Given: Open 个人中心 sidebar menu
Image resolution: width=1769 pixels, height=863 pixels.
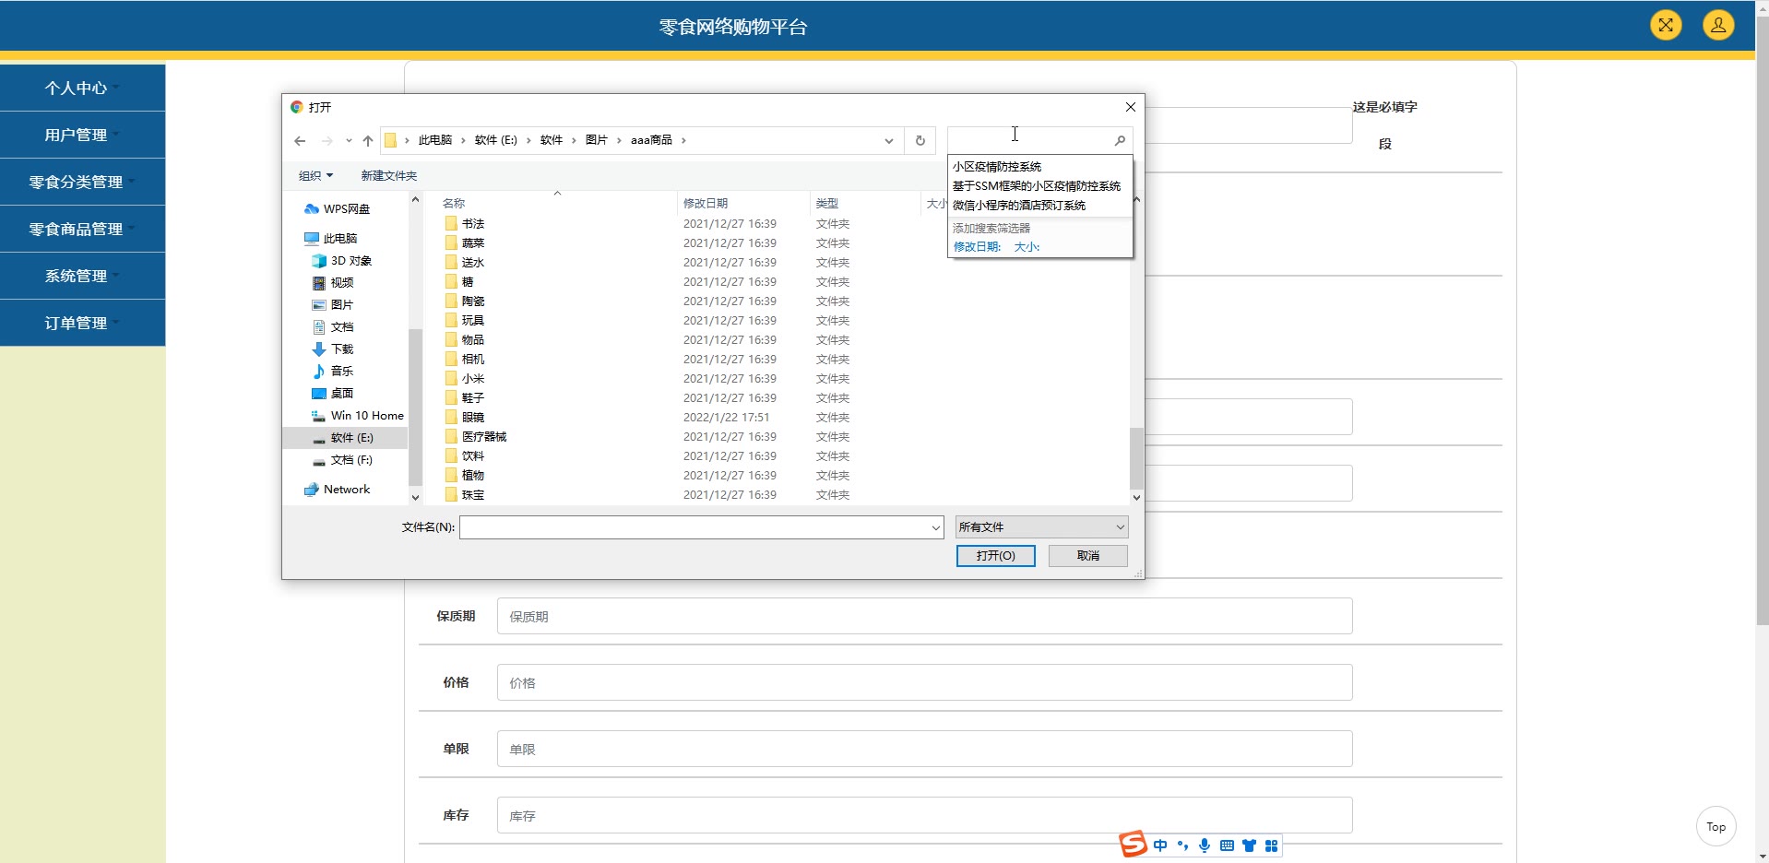Looking at the screenshot, I should point(83,88).
